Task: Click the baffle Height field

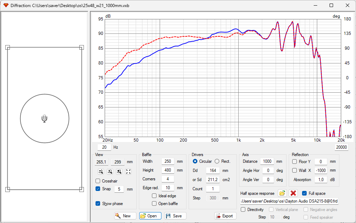Action: (x=168, y=170)
